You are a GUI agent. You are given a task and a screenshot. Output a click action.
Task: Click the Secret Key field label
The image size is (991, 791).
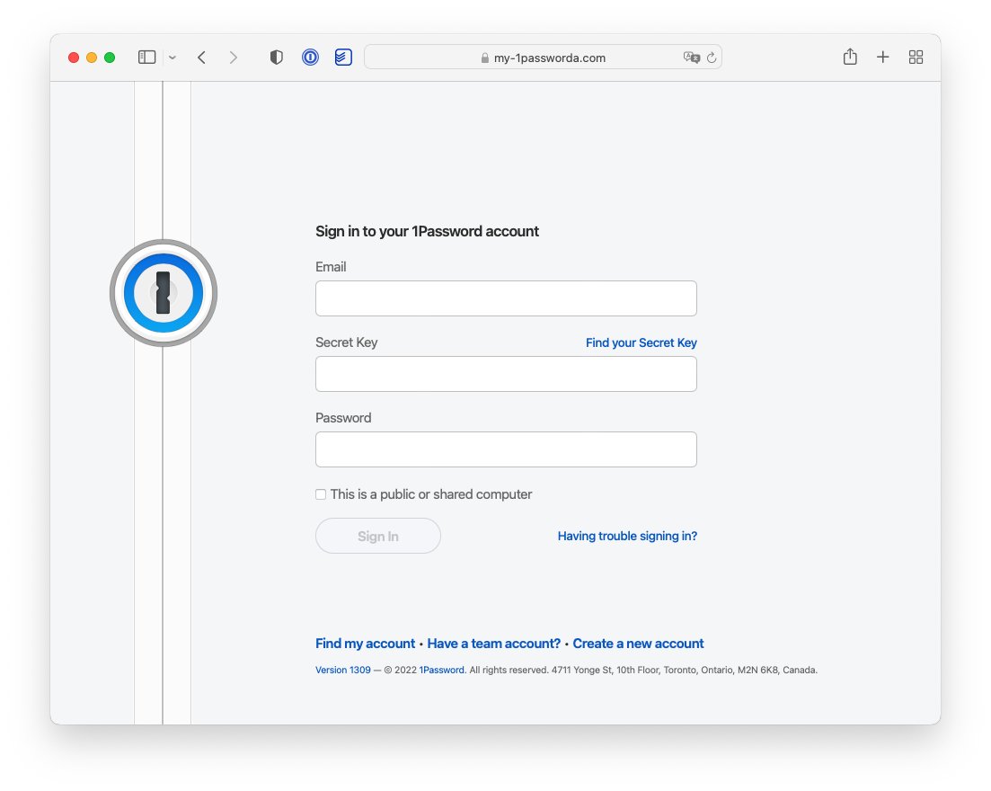tap(346, 342)
